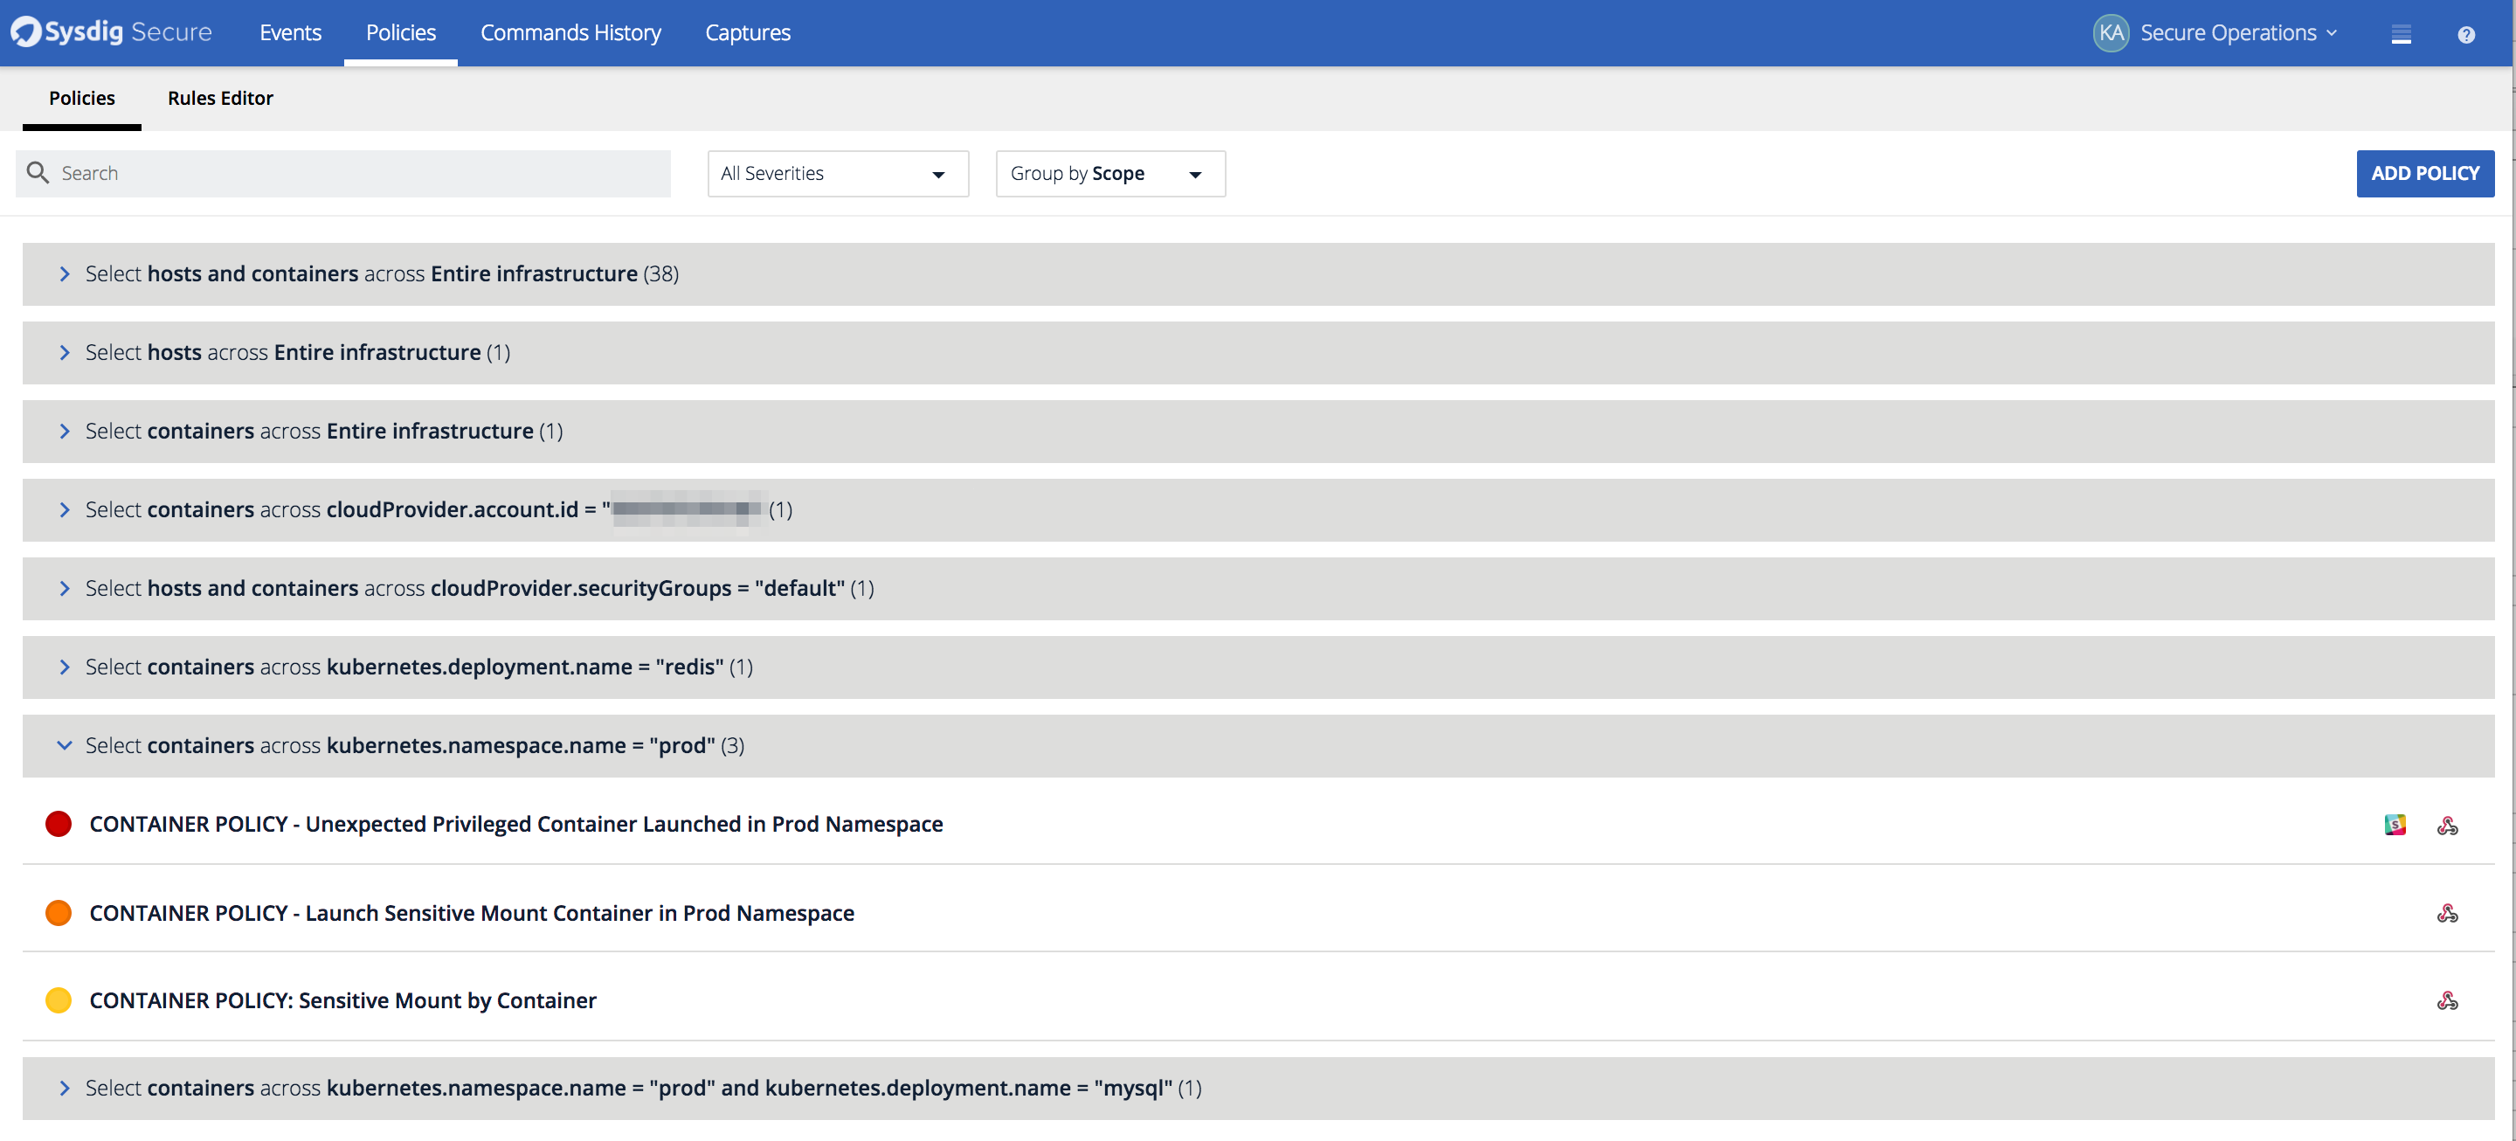Click webhook icon on Sensitive Mount by Container policy
Viewport: 2516px width, 1141px height.
2450,1000
